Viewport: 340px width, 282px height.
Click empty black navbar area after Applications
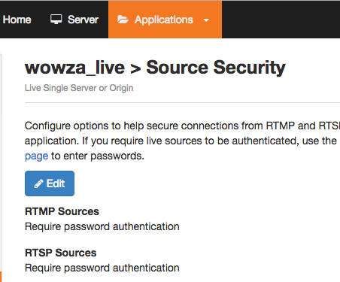[x=281, y=20]
